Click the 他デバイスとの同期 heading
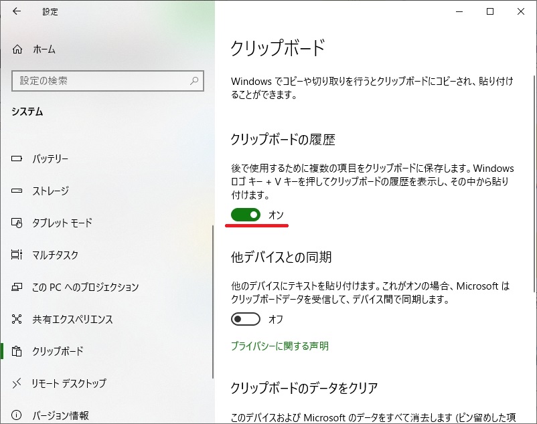The height and width of the screenshot is (424, 537). coord(281,257)
